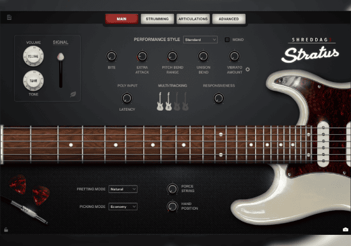Switch to the Strumming tab
Viewport: 351px width, 246px height.
click(157, 19)
